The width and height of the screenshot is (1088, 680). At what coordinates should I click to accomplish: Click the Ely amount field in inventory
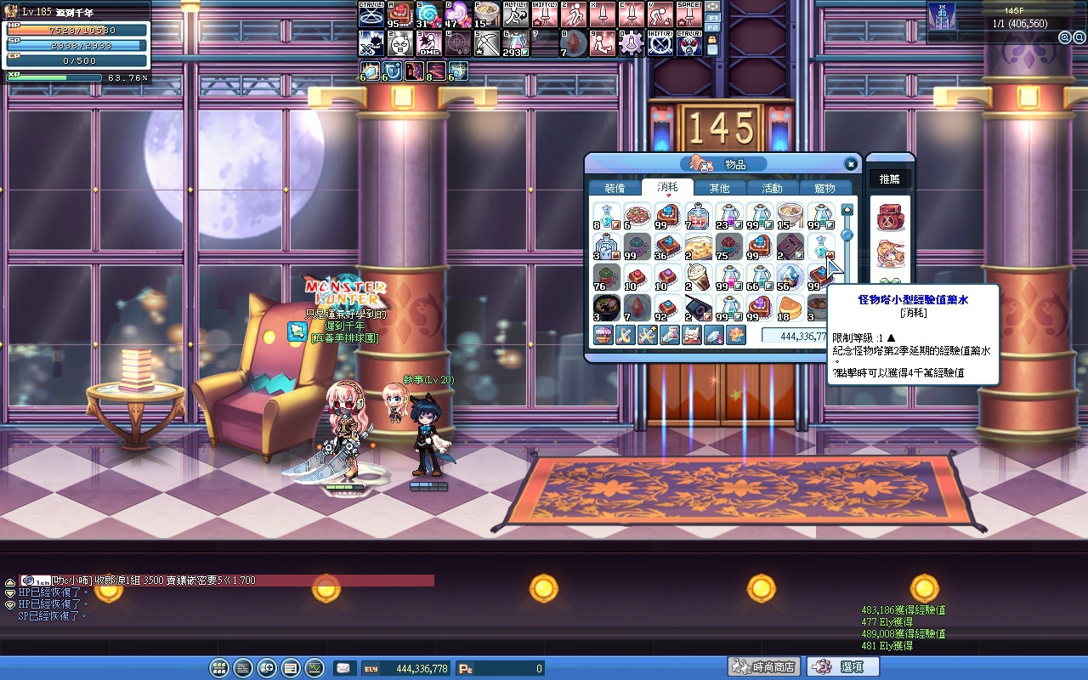click(x=794, y=336)
